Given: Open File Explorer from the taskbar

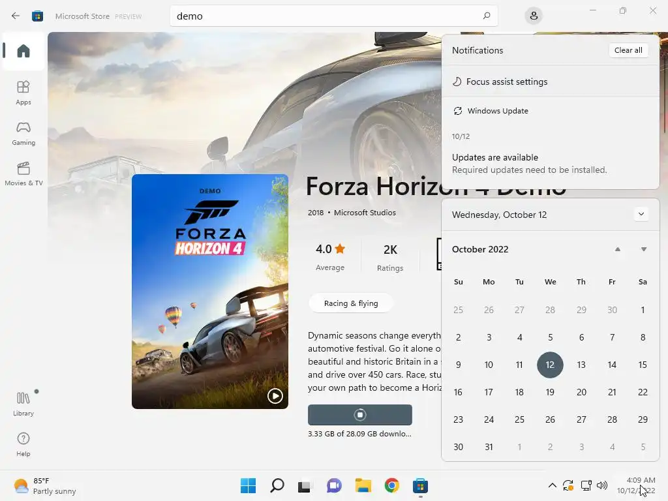Looking at the screenshot, I should click(363, 485).
